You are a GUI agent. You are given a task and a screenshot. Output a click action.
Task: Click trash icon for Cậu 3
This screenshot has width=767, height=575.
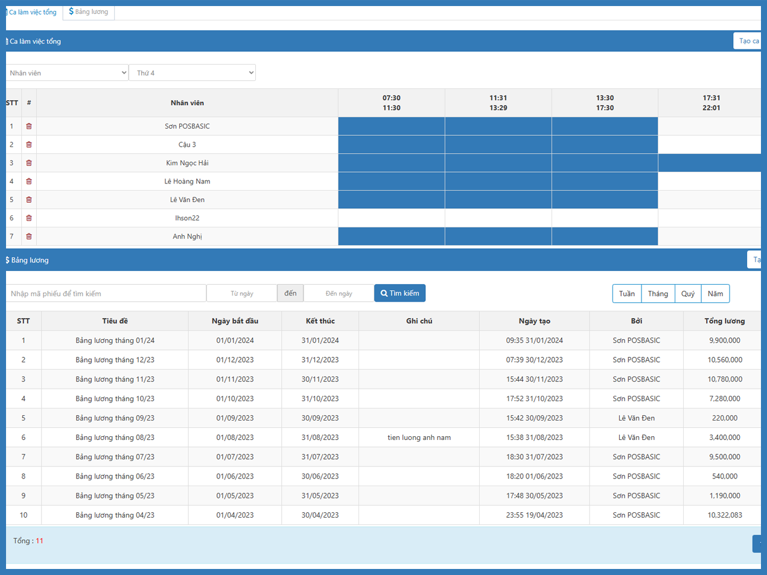click(x=29, y=145)
